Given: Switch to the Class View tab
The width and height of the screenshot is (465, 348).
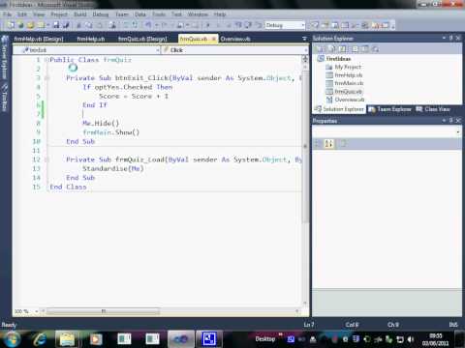Looking at the screenshot, I should [433, 109].
